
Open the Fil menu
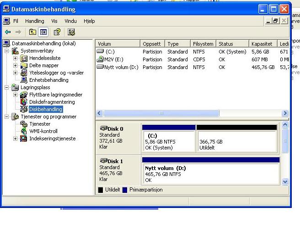click(16, 21)
